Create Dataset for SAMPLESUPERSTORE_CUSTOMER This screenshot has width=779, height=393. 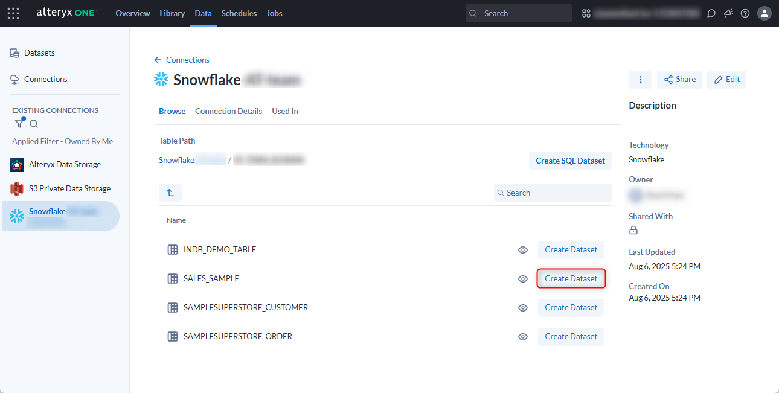[x=571, y=308]
